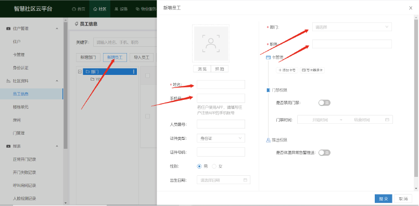Screen dimensions: 419x206
Task: Click the 写卡器读卡 reader button
Action: coord(312,70)
